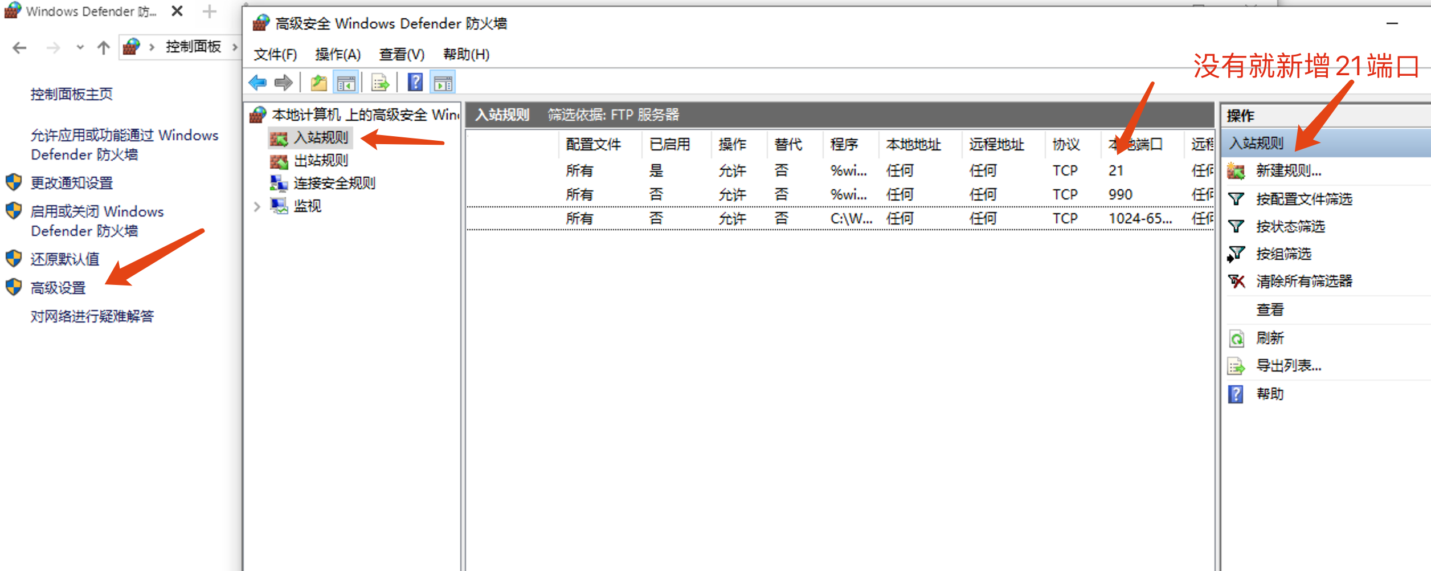Select 入站规则 in the console tree
This screenshot has height=571, width=1431.
[x=321, y=137]
